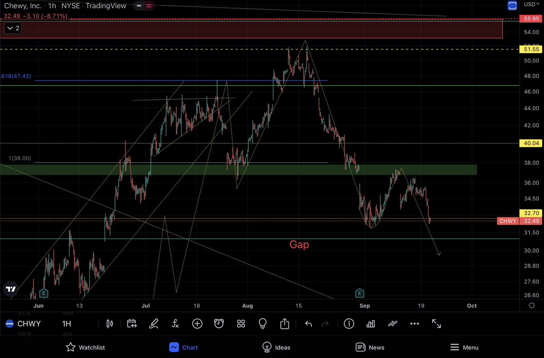
Task: Create an alert with the alarm clock
Action: click(219, 324)
